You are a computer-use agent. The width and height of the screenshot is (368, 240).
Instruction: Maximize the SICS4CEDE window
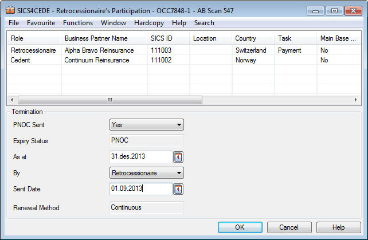[334, 11]
